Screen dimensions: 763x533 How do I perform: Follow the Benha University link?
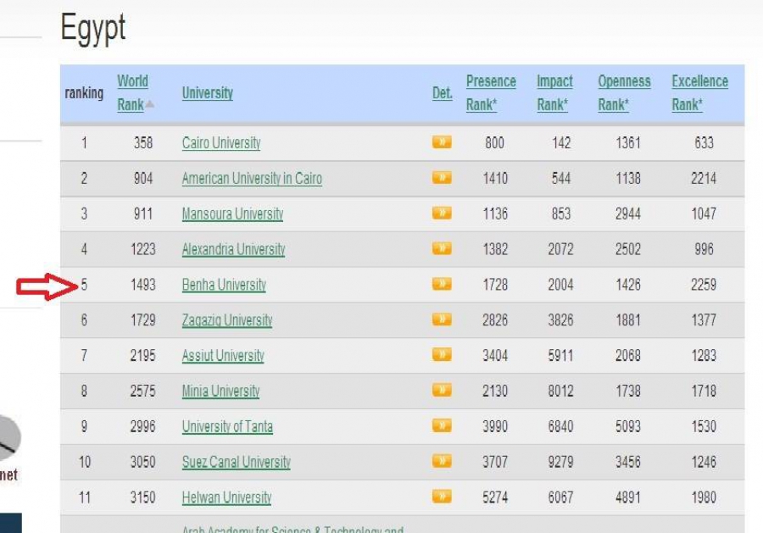click(225, 285)
